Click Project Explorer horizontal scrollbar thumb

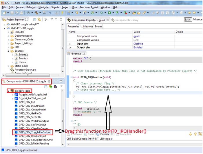28,75
